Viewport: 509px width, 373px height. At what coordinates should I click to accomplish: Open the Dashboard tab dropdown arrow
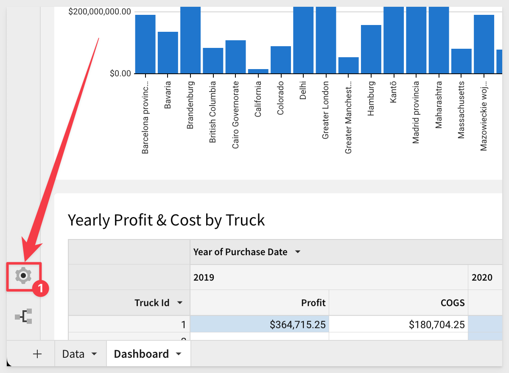[179, 354]
